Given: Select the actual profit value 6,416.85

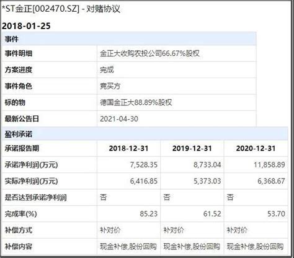Looking at the screenshot, I should [x=144, y=181].
